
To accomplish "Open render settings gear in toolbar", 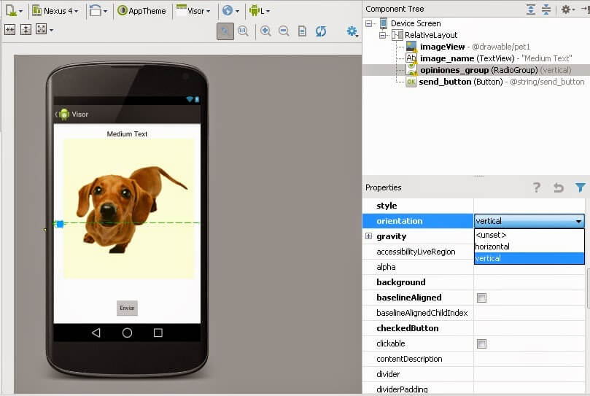I will point(352,31).
